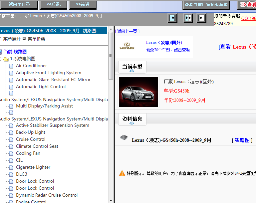256x203 pixels.
Task: Open Automatic Glare-Resistant EC Mirror
Action: tap(53, 80)
